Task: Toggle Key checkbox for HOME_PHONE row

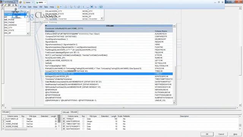Action: point(23,124)
